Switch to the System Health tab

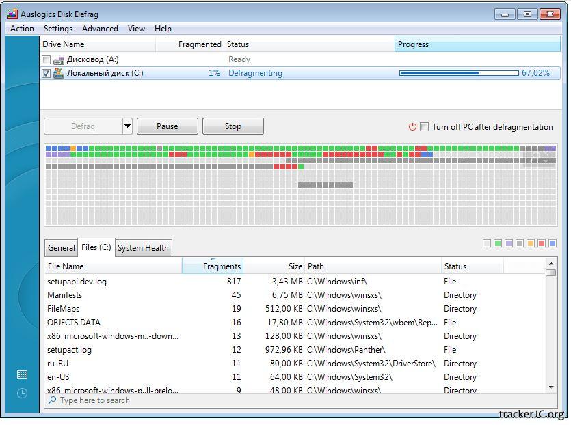click(143, 248)
